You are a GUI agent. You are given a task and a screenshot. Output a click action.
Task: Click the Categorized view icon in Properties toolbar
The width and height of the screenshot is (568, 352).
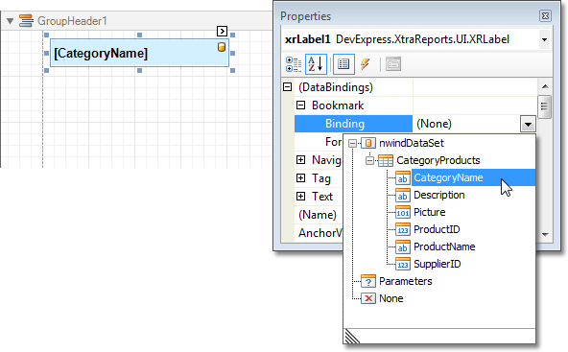click(x=294, y=64)
